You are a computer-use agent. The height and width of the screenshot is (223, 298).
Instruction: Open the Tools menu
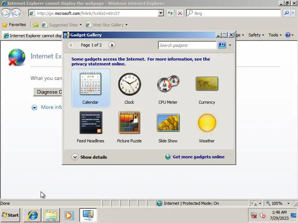[x=275, y=35]
